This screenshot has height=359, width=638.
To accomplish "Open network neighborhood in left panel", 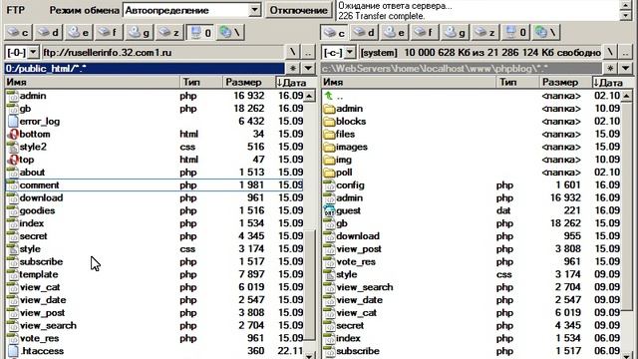I will [x=230, y=33].
